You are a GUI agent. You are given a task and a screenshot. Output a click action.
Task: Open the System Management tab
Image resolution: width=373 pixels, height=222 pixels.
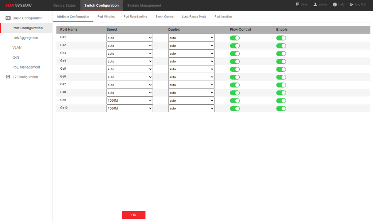pyautogui.click(x=144, y=5)
